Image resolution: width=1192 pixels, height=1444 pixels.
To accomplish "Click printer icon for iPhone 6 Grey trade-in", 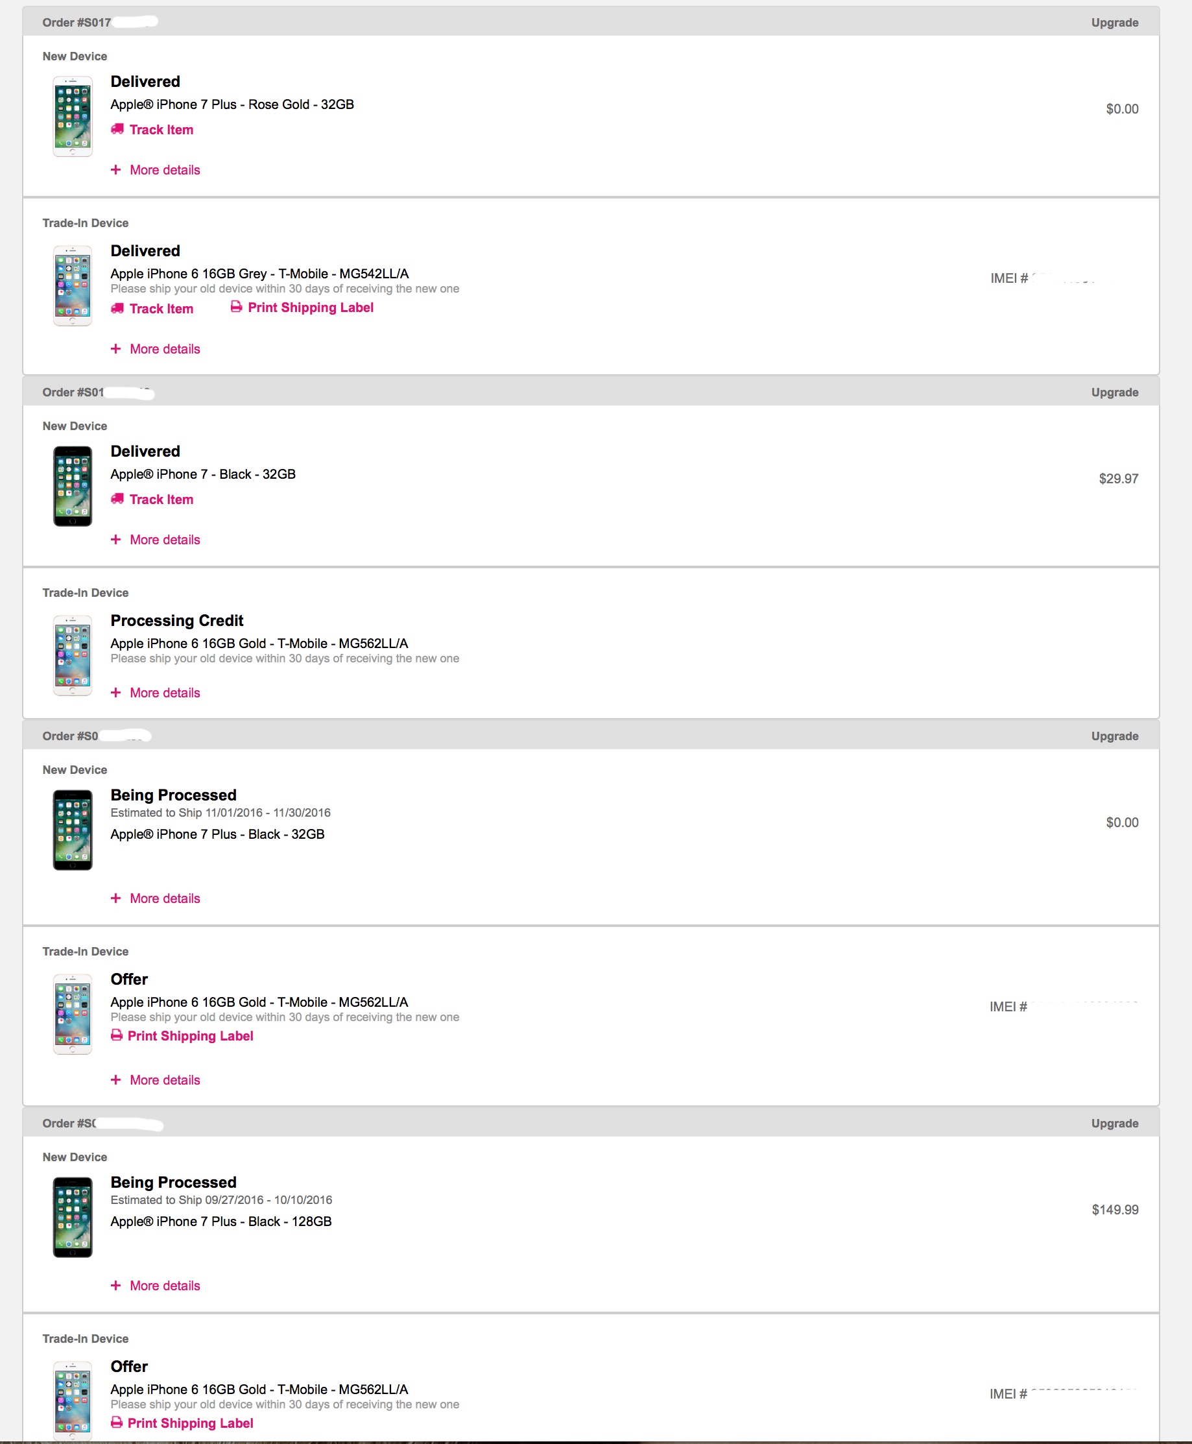I will 236,307.
